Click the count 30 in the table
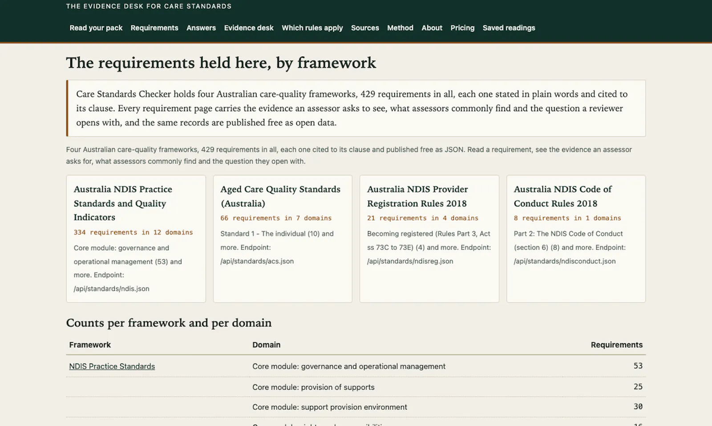 click(x=638, y=406)
